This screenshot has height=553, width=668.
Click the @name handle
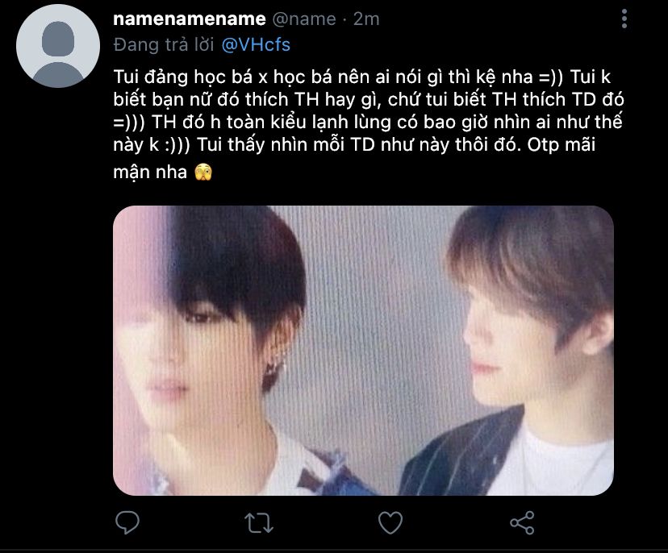point(304,19)
